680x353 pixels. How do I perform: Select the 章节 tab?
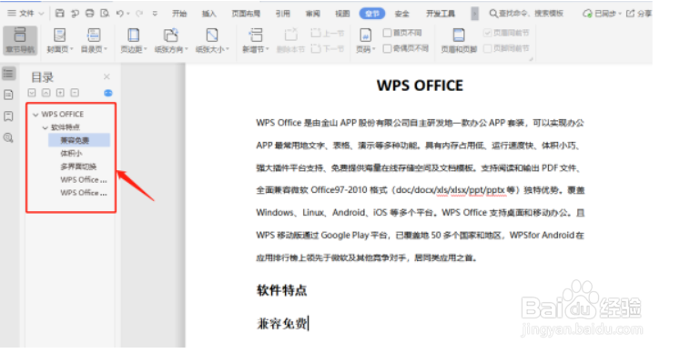coord(372,14)
